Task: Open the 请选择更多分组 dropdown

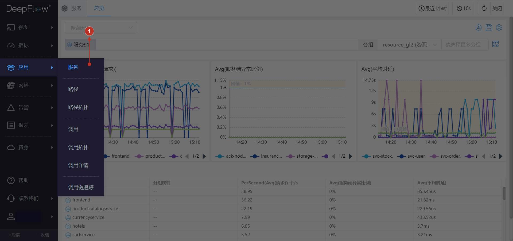Action: tap(465, 45)
